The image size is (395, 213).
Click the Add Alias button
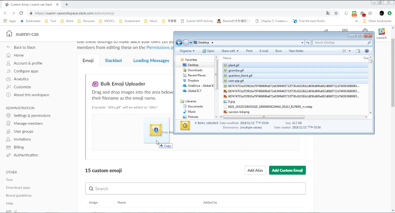click(255, 170)
